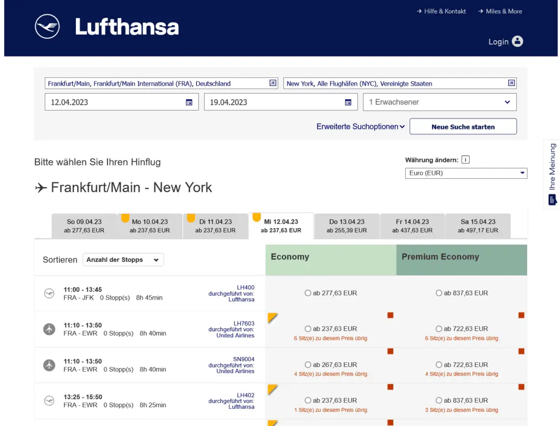Switch to the Do 13.04.23 date tab
The height and width of the screenshot is (426, 560).
point(347,226)
